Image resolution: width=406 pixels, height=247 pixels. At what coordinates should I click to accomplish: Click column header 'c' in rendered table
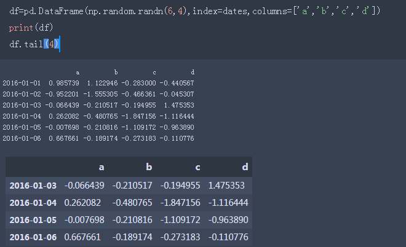click(197, 167)
